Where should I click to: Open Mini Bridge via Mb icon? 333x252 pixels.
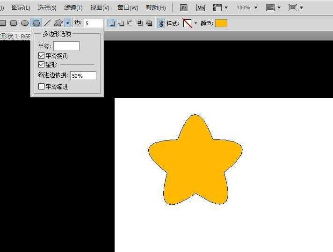point(201,7)
